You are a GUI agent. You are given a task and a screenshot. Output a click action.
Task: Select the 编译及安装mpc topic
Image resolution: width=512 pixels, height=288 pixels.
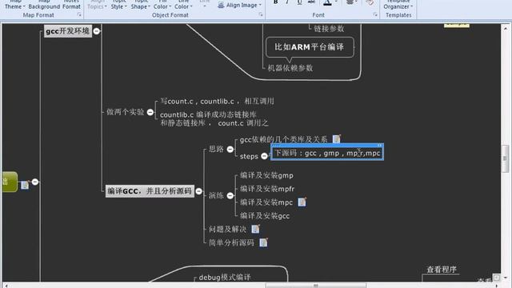pyautogui.click(x=266, y=202)
